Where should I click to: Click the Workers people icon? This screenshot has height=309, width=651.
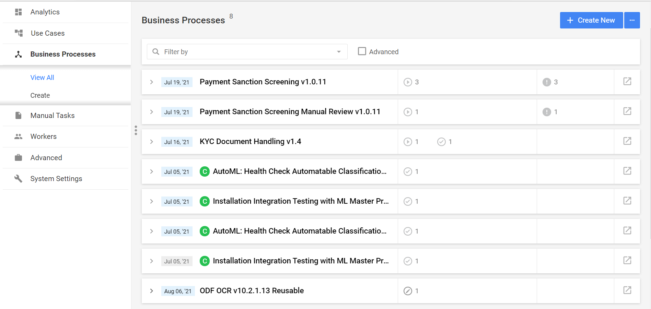click(19, 136)
